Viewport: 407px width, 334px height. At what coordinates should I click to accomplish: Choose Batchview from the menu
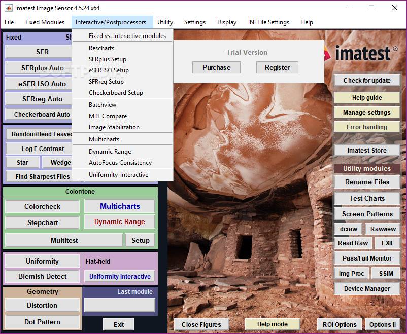coord(122,105)
